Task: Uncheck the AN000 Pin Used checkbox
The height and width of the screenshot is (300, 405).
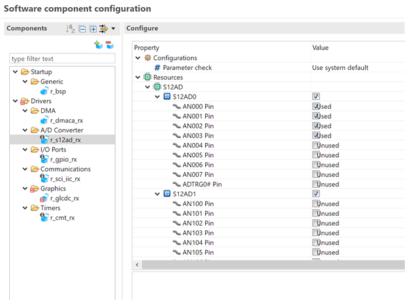Action: pyautogui.click(x=316, y=106)
